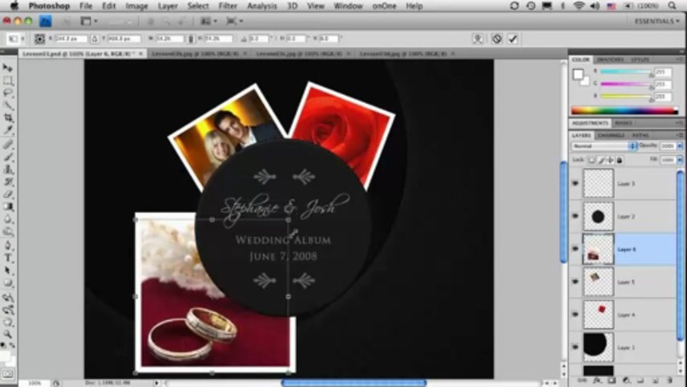Open the Fill dropdown arrow
This screenshot has height=387, width=687.
click(680, 160)
